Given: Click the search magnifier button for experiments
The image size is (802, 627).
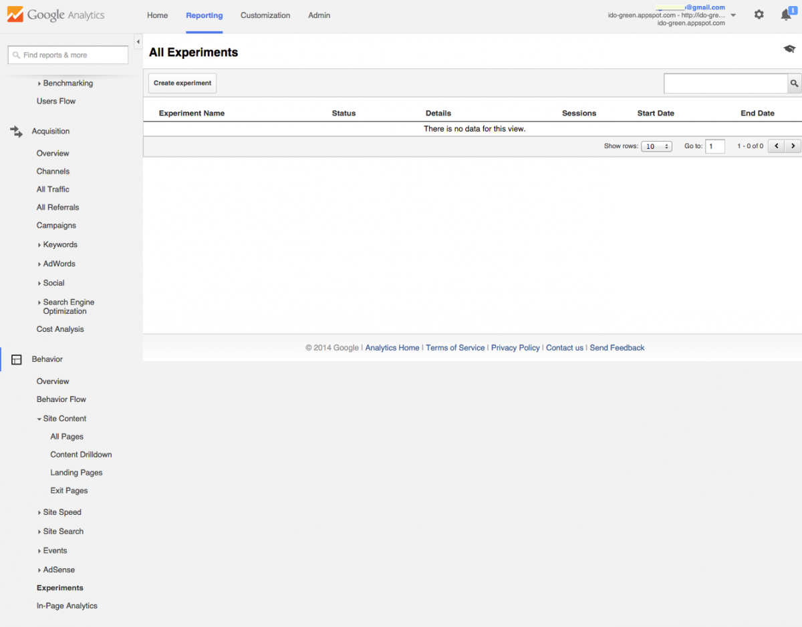Looking at the screenshot, I should tap(794, 83).
